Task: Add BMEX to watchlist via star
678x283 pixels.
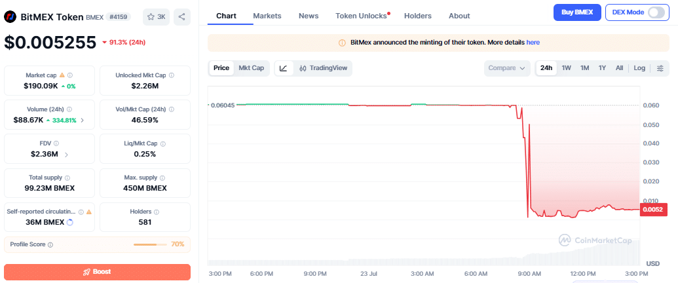Action: pyautogui.click(x=156, y=17)
